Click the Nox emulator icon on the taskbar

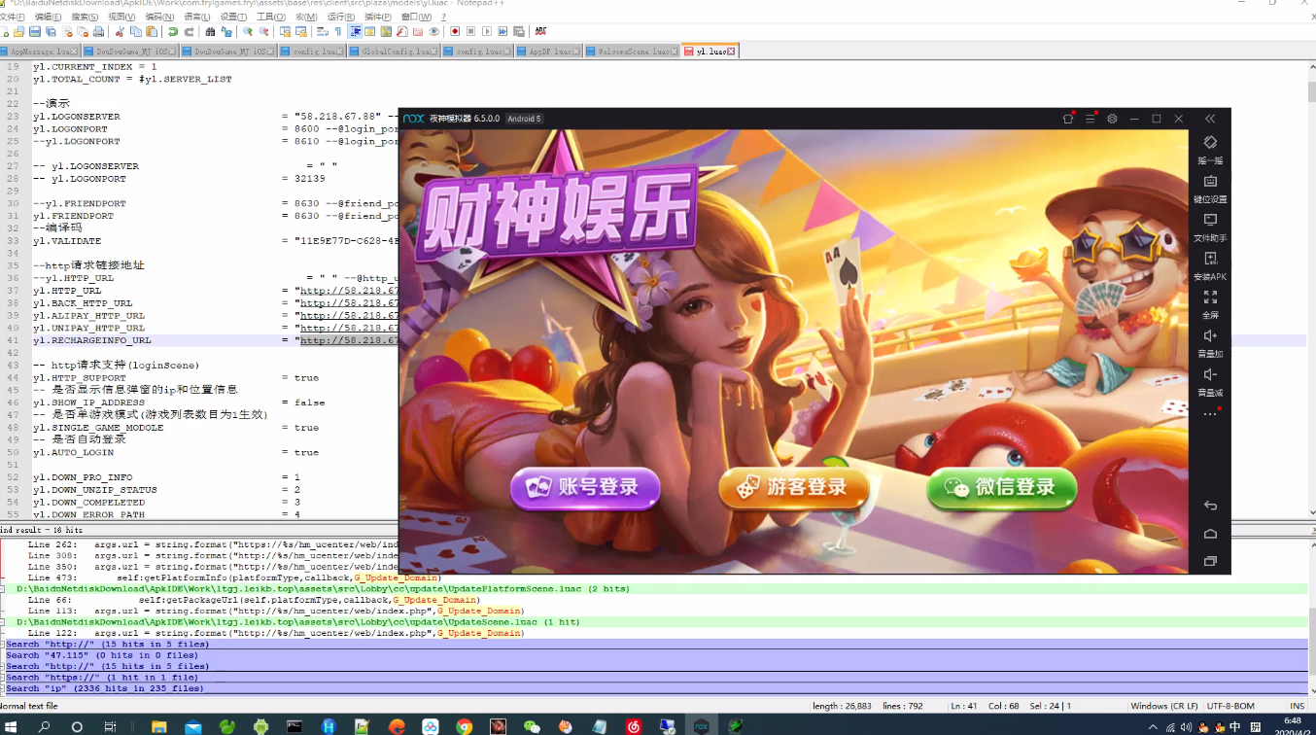pyautogui.click(x=702, y=725)
